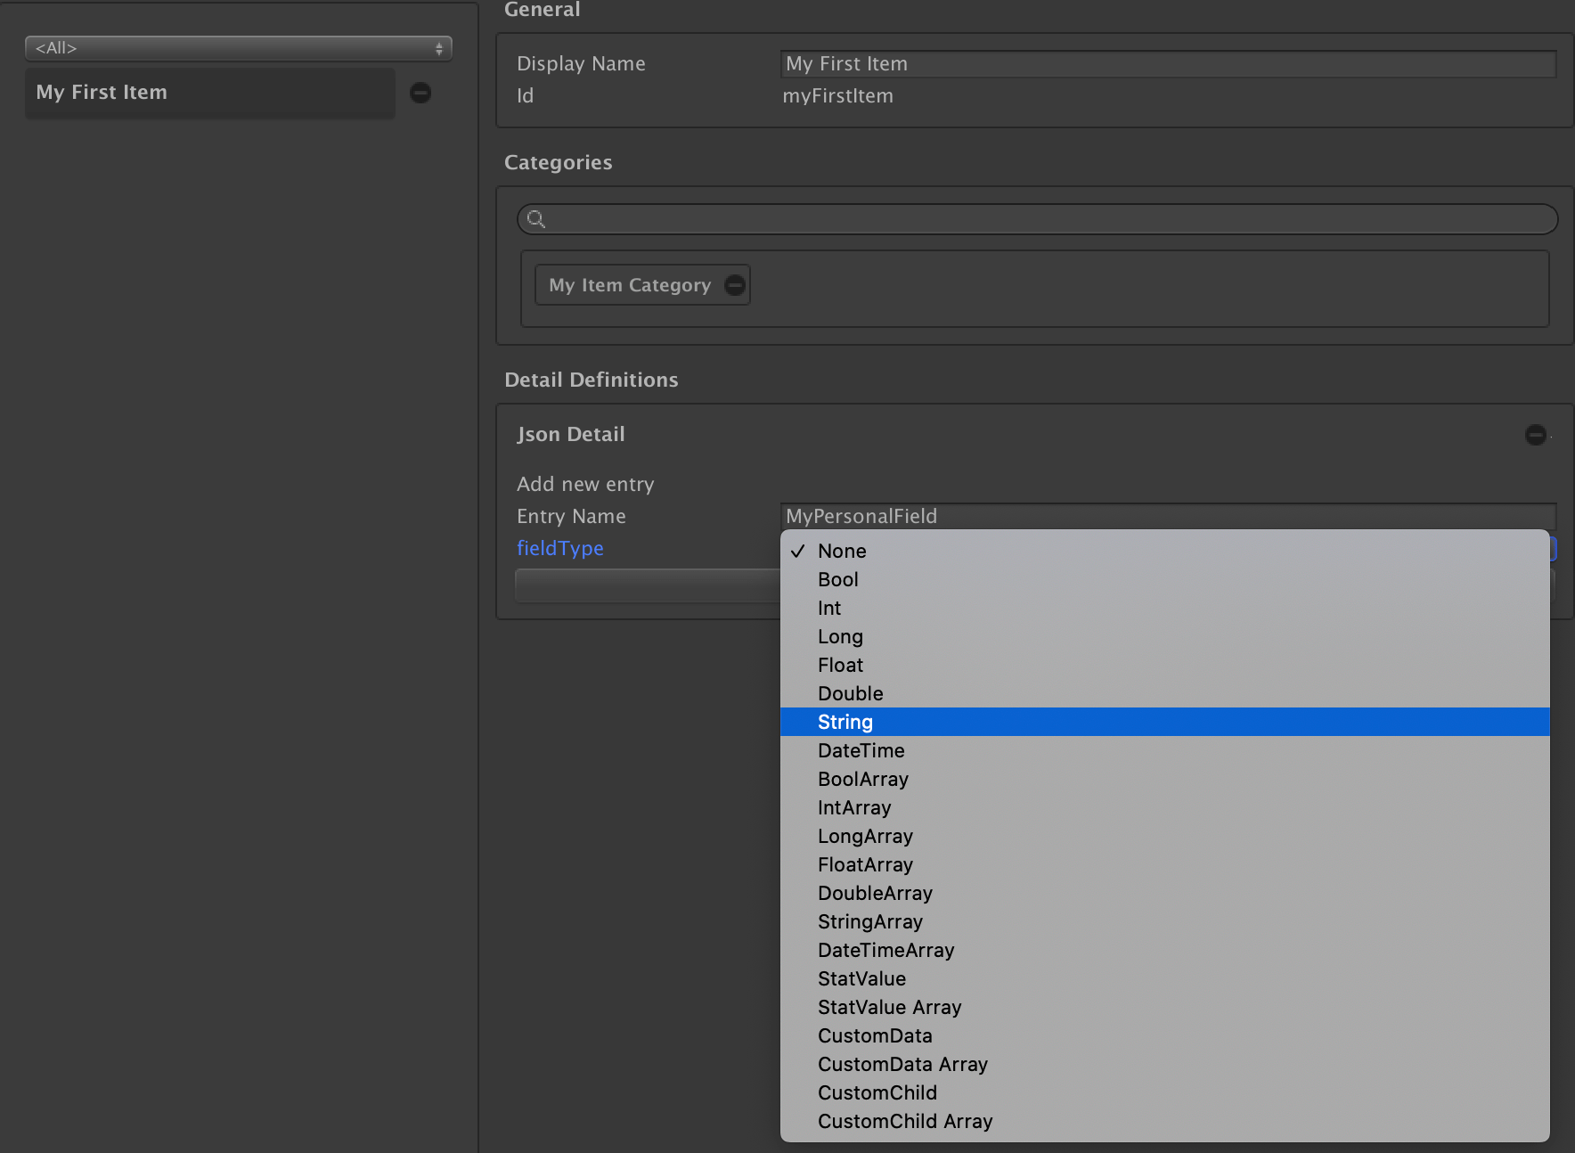1575x1153 pixels.
Task: Click the Json Detail heading
Action: pyautogui.click(x=571, y=435)
